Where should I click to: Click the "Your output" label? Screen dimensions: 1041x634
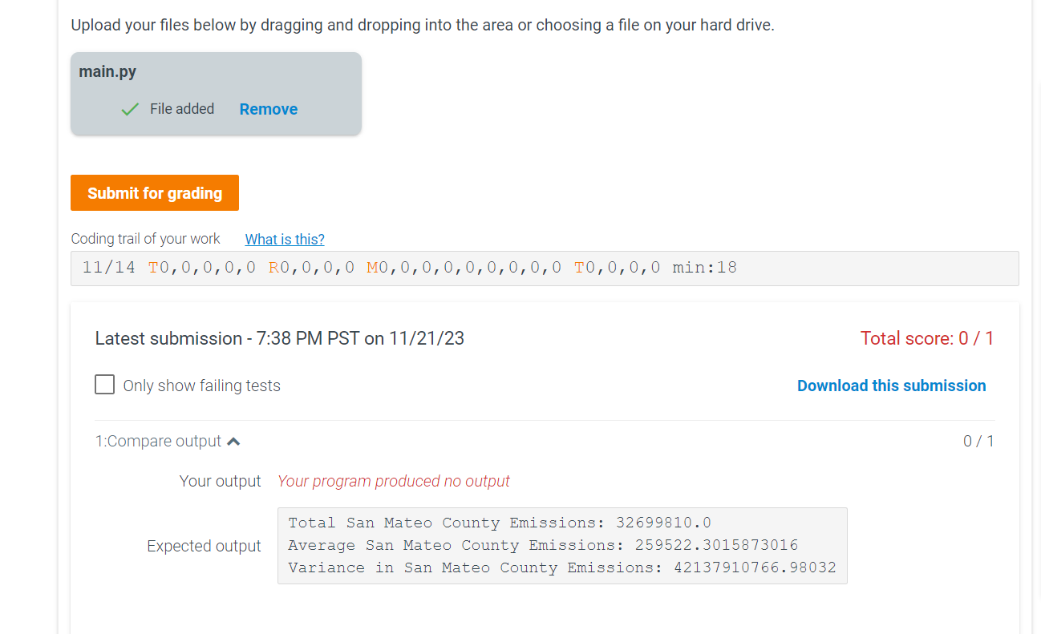click(x=220, y=480)
